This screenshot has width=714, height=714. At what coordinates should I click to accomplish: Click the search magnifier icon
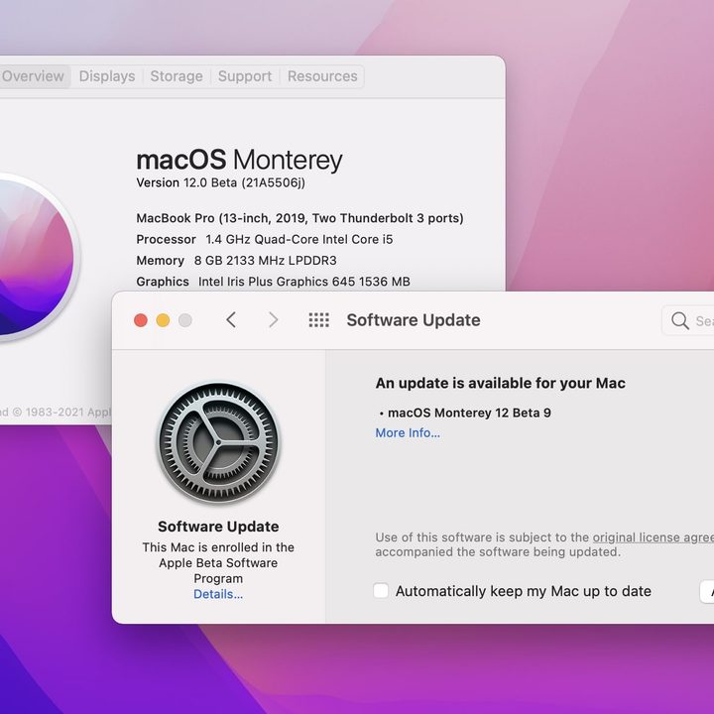680,320
